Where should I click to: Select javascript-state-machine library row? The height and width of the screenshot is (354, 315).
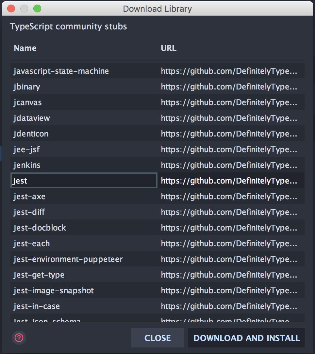pyautogui.click(x=61, y=71)
